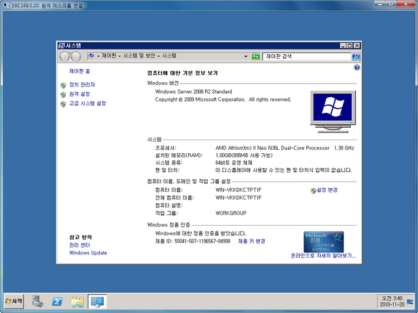Click the system window title icon
This screenshot has height=313, width=418.
tap(61, 46)
